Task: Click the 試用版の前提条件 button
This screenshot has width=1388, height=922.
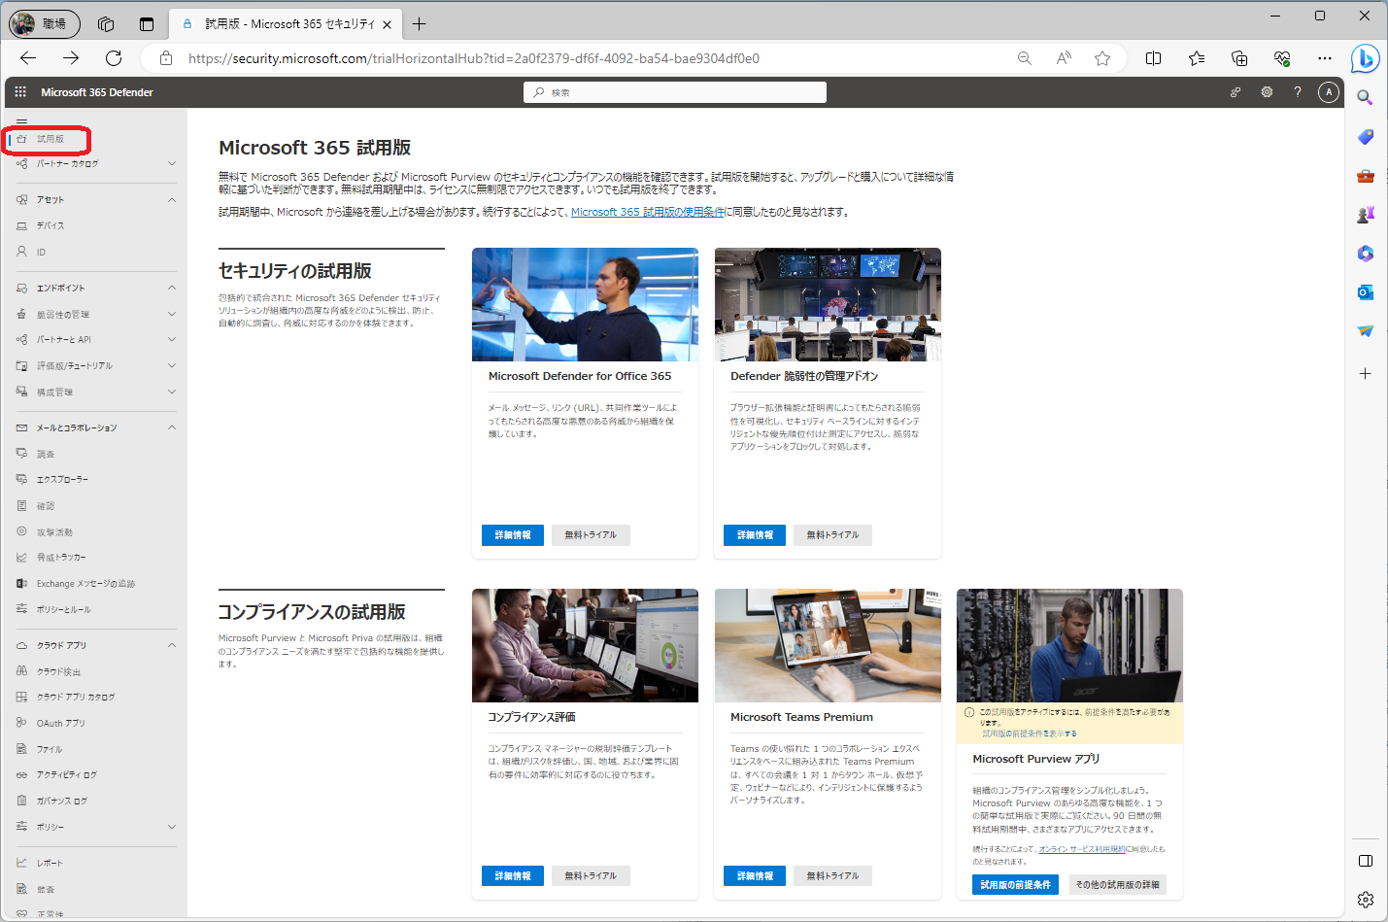Action: click(x=1015, y=885)
